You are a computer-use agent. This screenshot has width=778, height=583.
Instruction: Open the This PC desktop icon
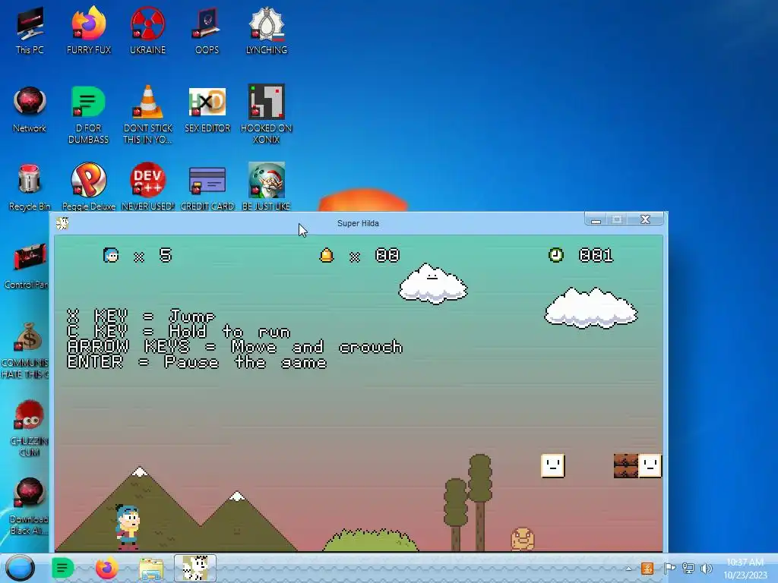click(30, 30)
